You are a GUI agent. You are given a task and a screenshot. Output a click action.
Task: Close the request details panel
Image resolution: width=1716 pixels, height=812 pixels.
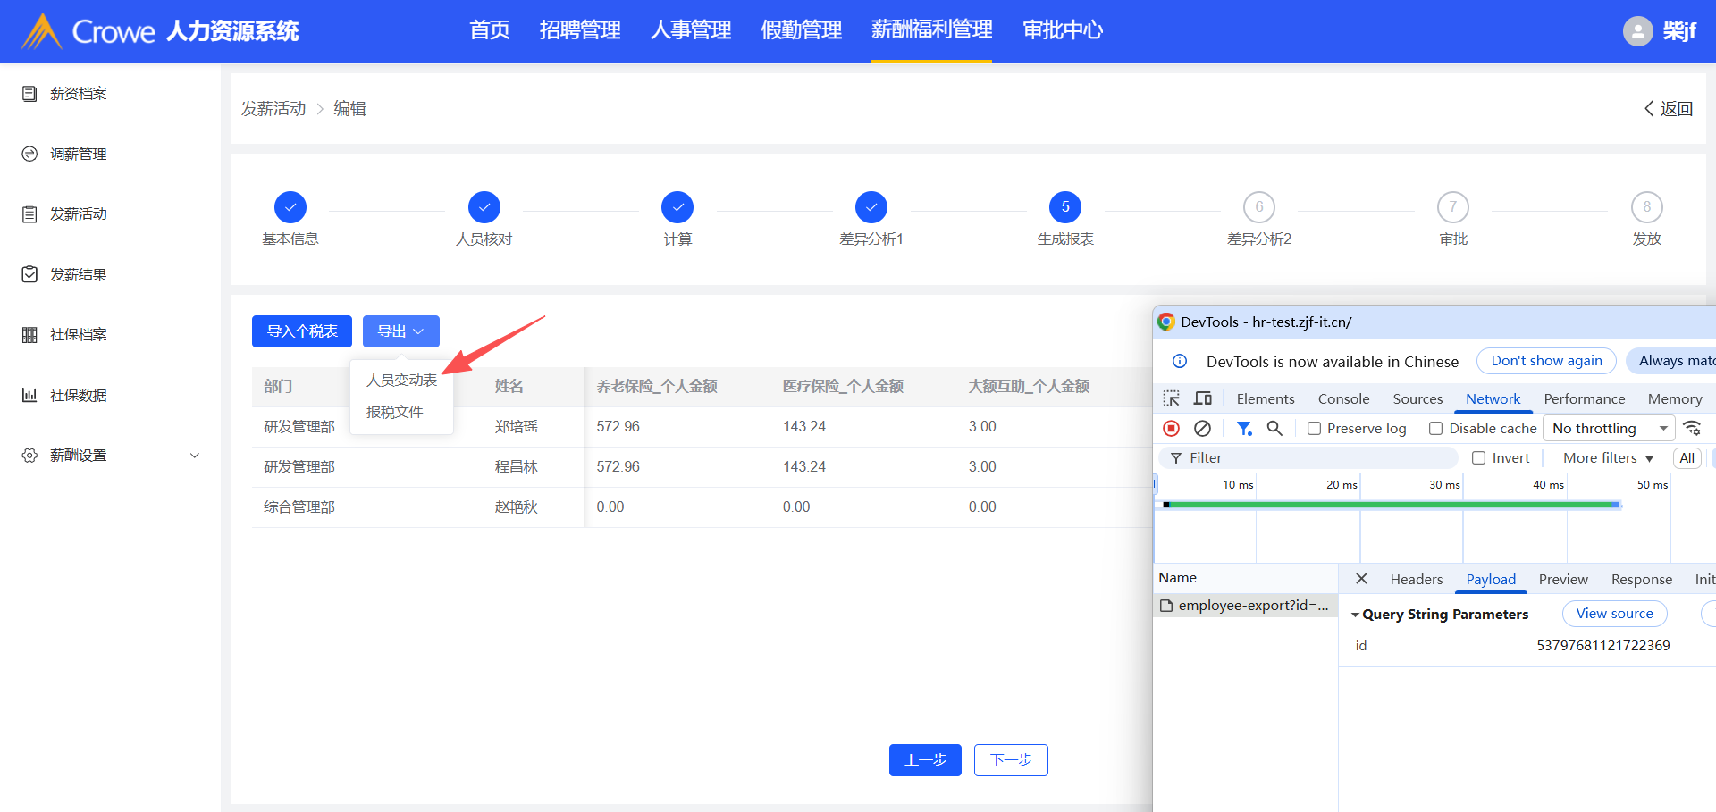click(x=1361, y=579)
